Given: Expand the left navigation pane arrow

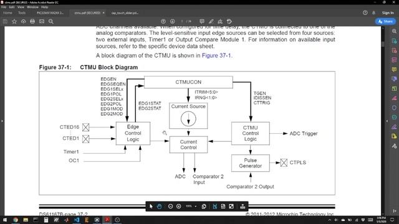Looking at the screenshot, I should coord(2,121).
